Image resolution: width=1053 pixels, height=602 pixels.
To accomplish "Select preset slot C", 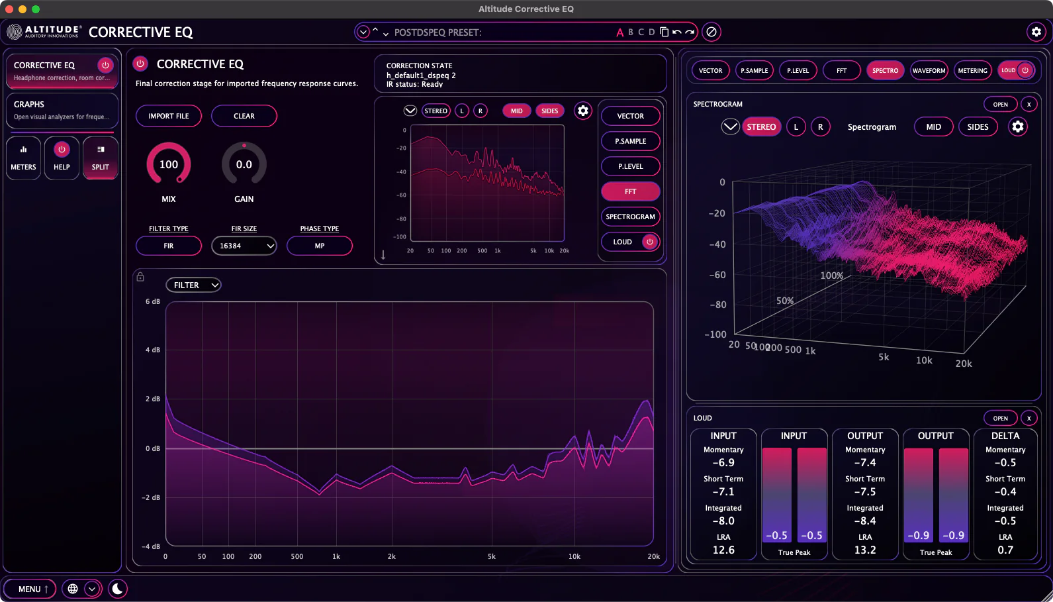I will pyautogui.click(x=641, y=32).
